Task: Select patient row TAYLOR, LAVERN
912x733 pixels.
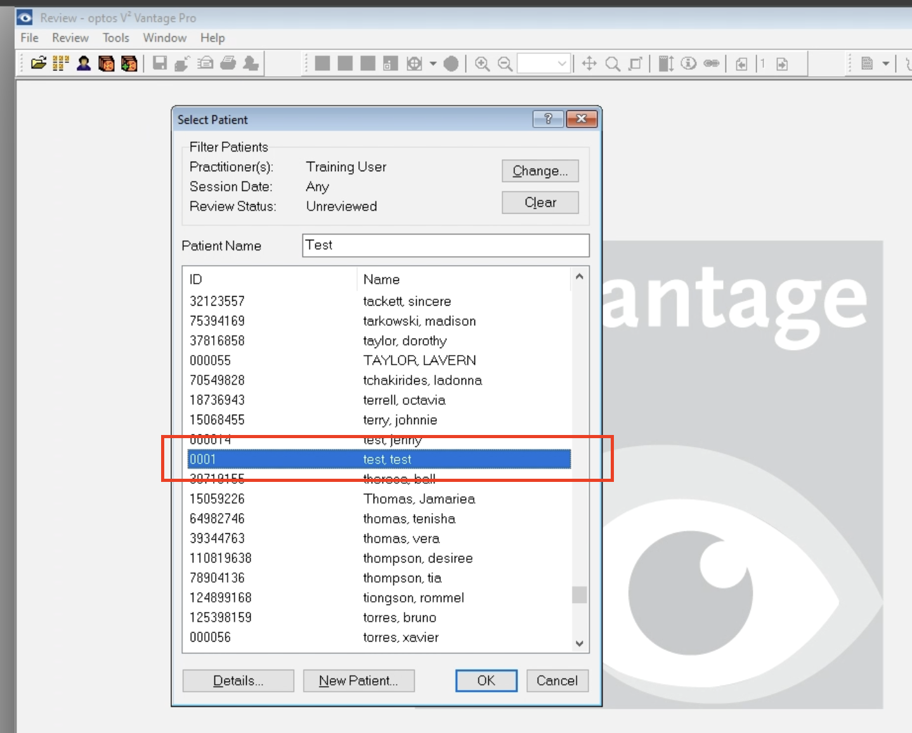Action: tap(379, 360)
